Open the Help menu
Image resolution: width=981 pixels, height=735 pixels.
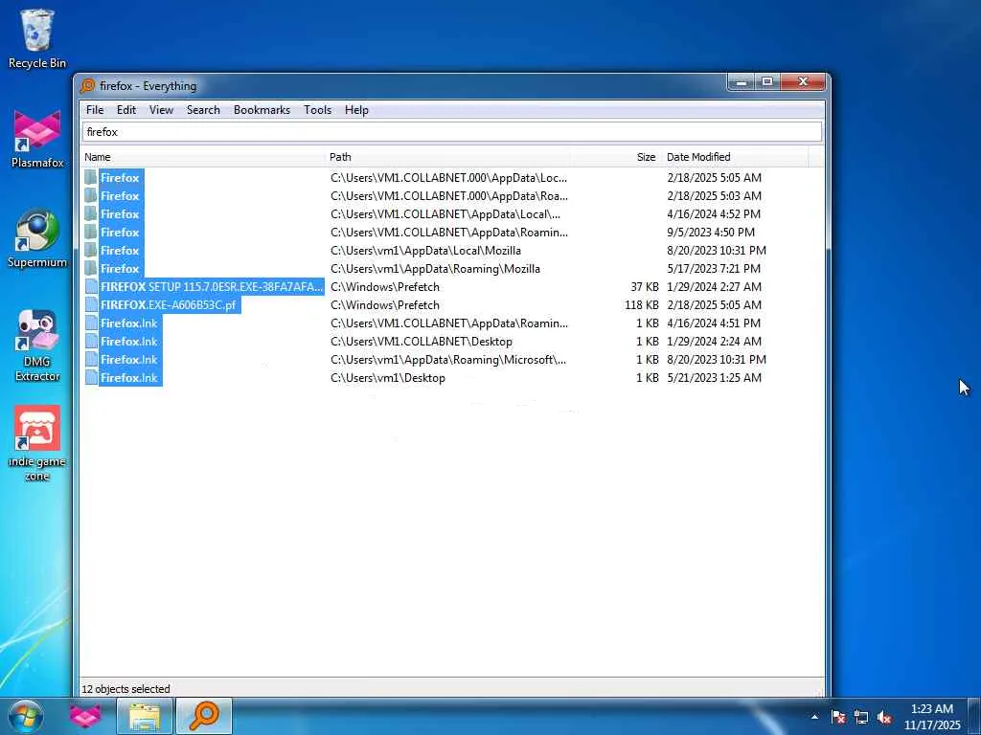(356, 110)
